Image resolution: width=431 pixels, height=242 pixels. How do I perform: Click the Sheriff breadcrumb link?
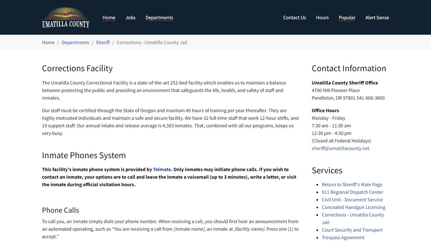(x=103, y=42)
